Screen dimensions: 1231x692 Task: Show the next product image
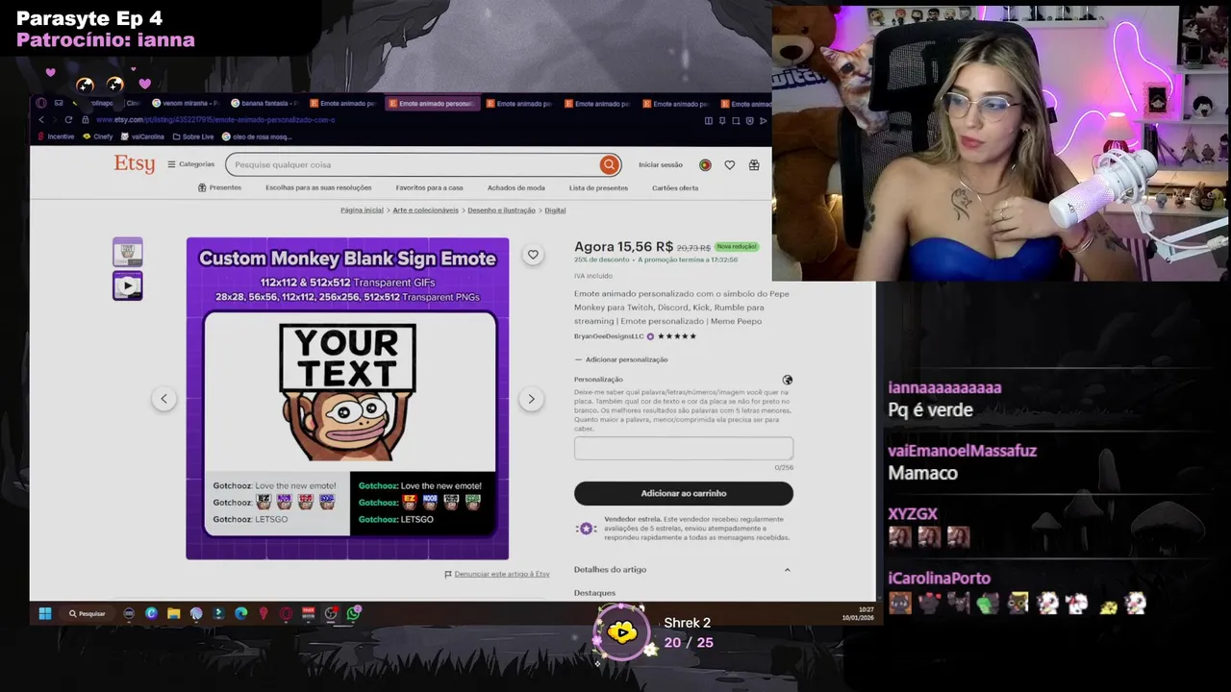point(531,399)
